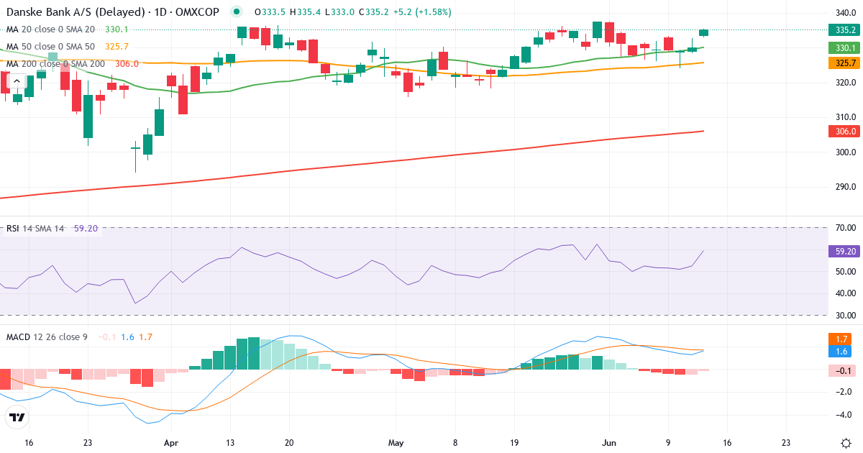
Task: Click the 30.00 level on the RSI axis
Action: pyautogui.click(x=845, y=316)
